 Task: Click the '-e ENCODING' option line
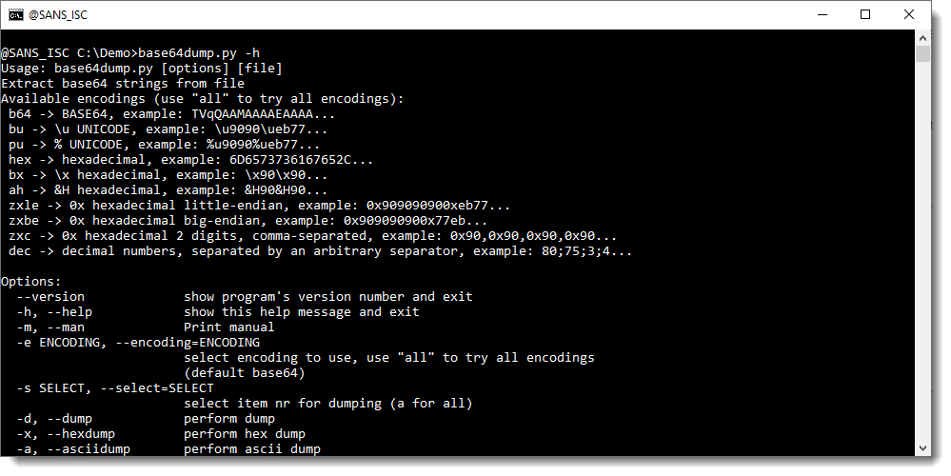pos(138,343)
